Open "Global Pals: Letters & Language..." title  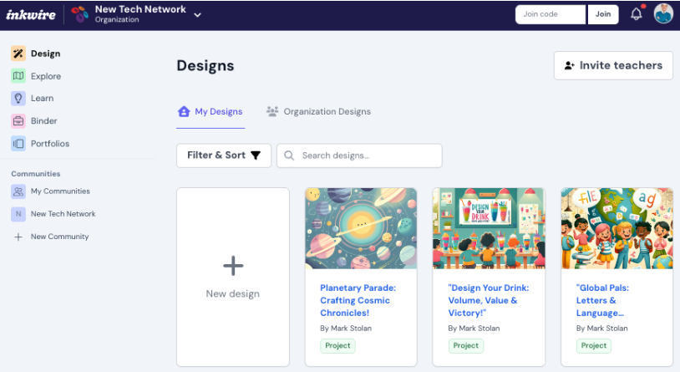pos(602,300)
